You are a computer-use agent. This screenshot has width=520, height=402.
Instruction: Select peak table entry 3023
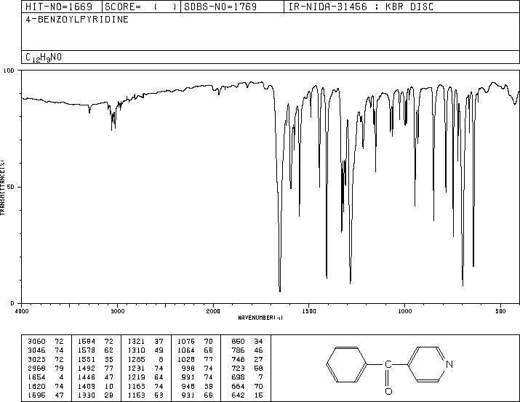pyautogui.click(x=37, y=359)
